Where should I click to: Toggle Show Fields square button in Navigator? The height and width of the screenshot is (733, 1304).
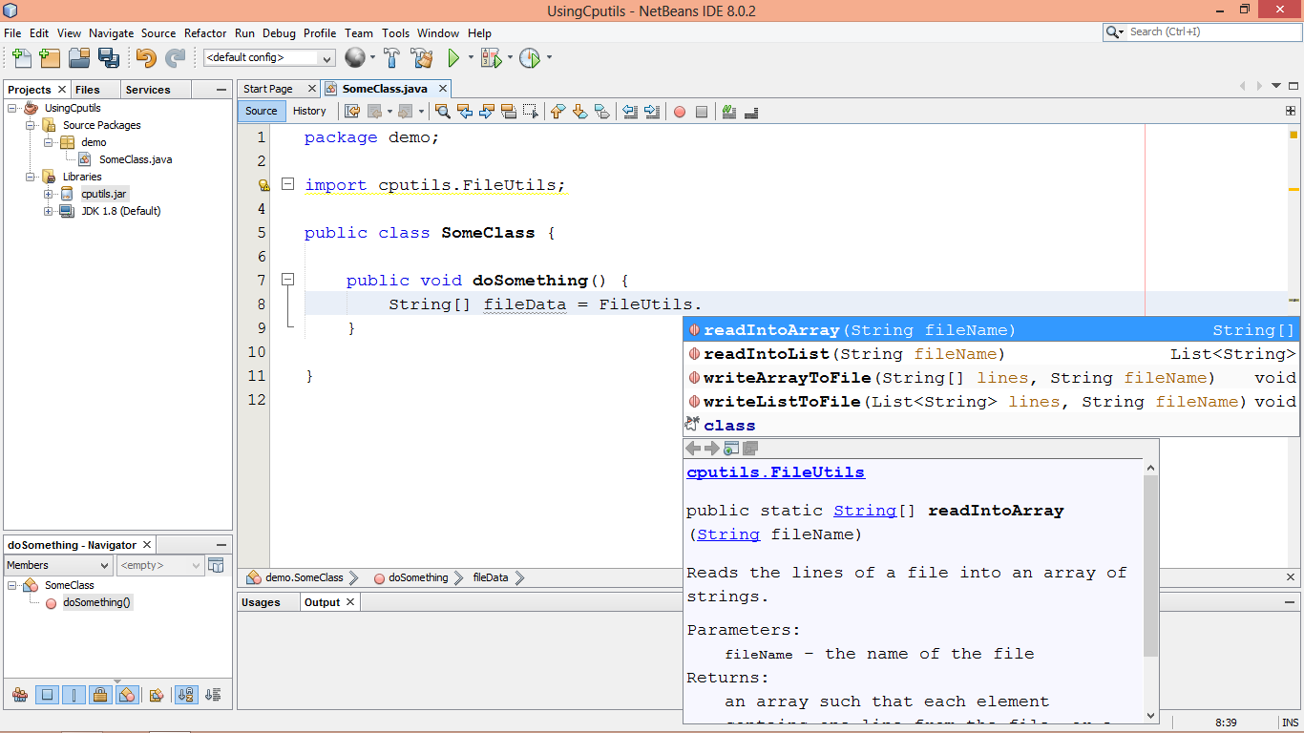coord(47,696)
